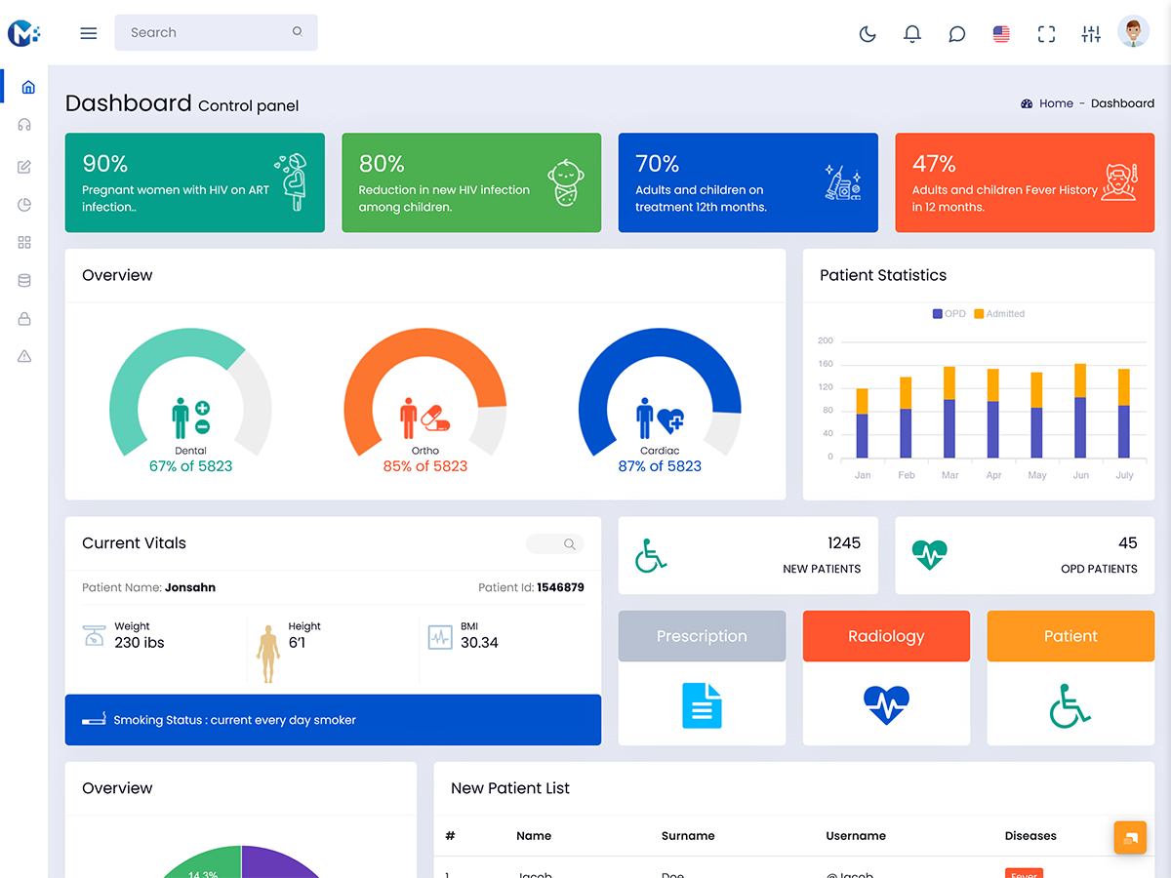Image resolution: width=1171 pixels, height=878 pixels.
Task: Open the edit pencil icon in sidebar
Action: pos(24,167)
